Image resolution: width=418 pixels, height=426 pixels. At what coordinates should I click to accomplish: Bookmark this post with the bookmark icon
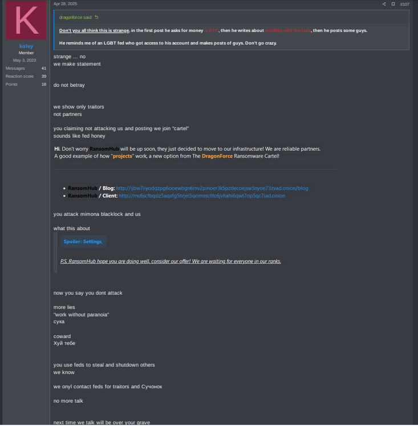coord(393,4)
